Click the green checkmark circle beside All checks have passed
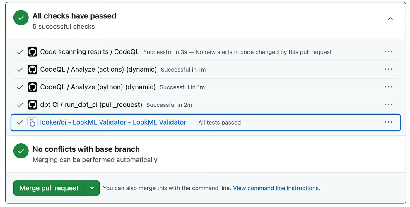410x207 pixels. [x=21, y=18]
